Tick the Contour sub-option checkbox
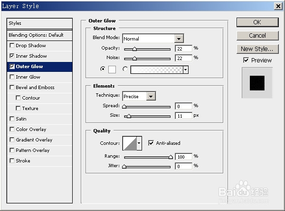The height and width of the screenshot is (211, 285). point(18,98)
